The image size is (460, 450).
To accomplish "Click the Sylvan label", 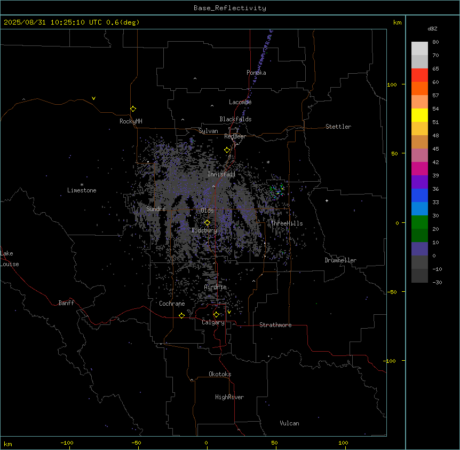I will tap(208, 131).
